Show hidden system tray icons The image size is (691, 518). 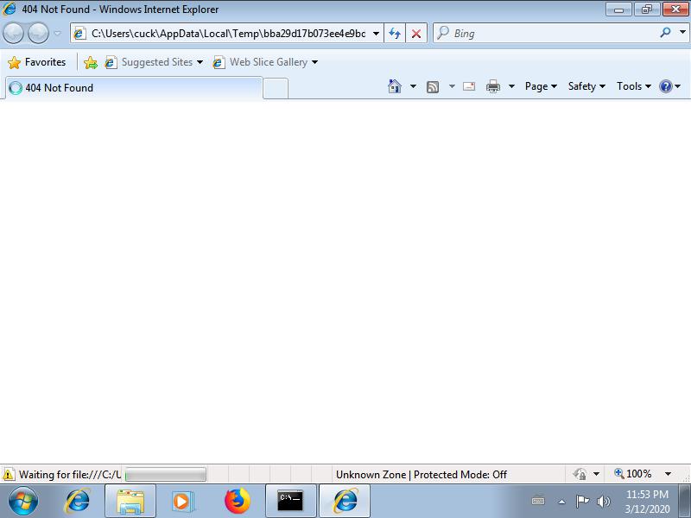[562, 502]
